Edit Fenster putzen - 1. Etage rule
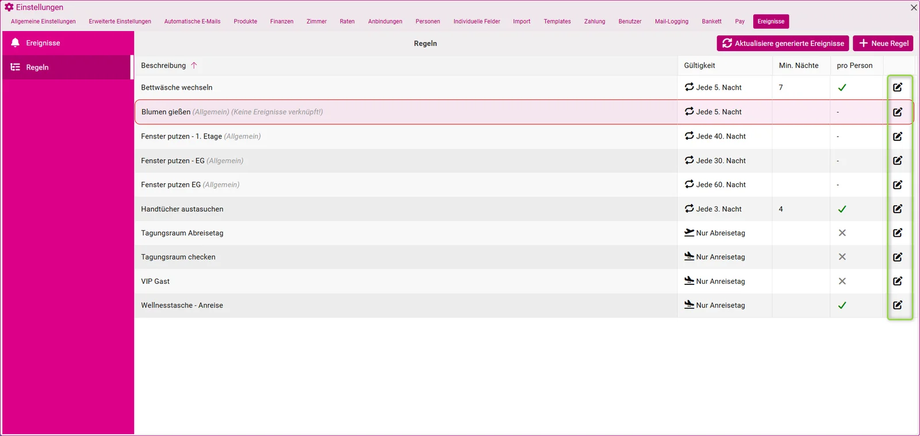The width and height of the screenshot is (920, 436). pyautogui.click(x=898, y=137)
